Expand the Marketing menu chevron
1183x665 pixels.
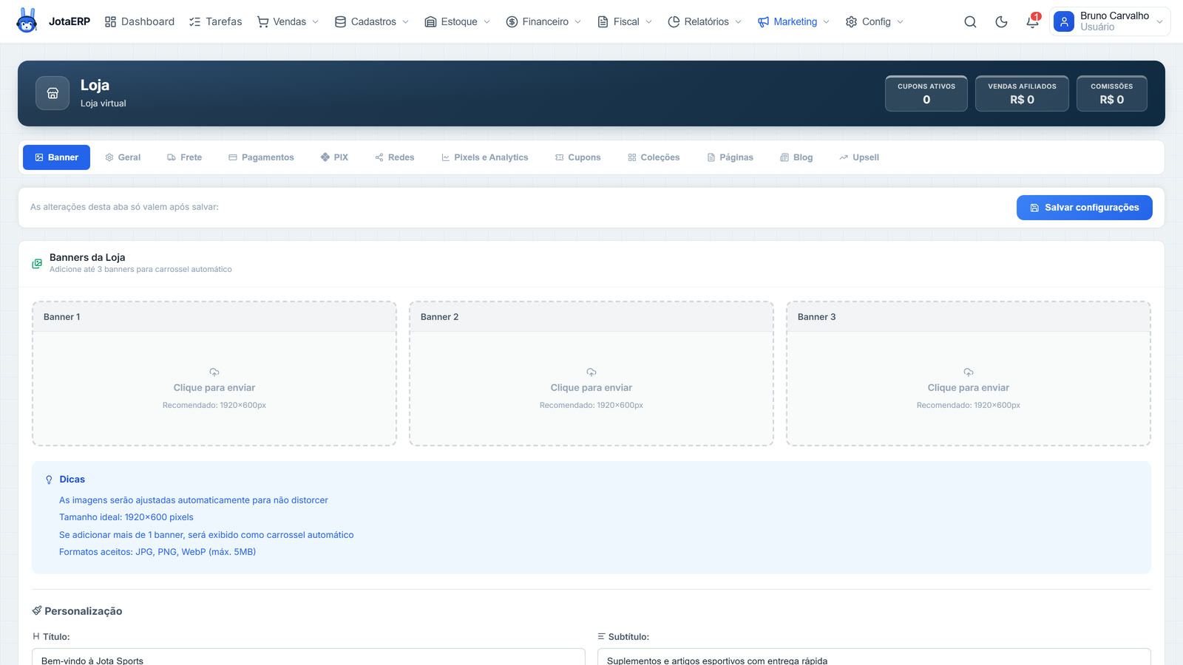[x=827, y=22]
